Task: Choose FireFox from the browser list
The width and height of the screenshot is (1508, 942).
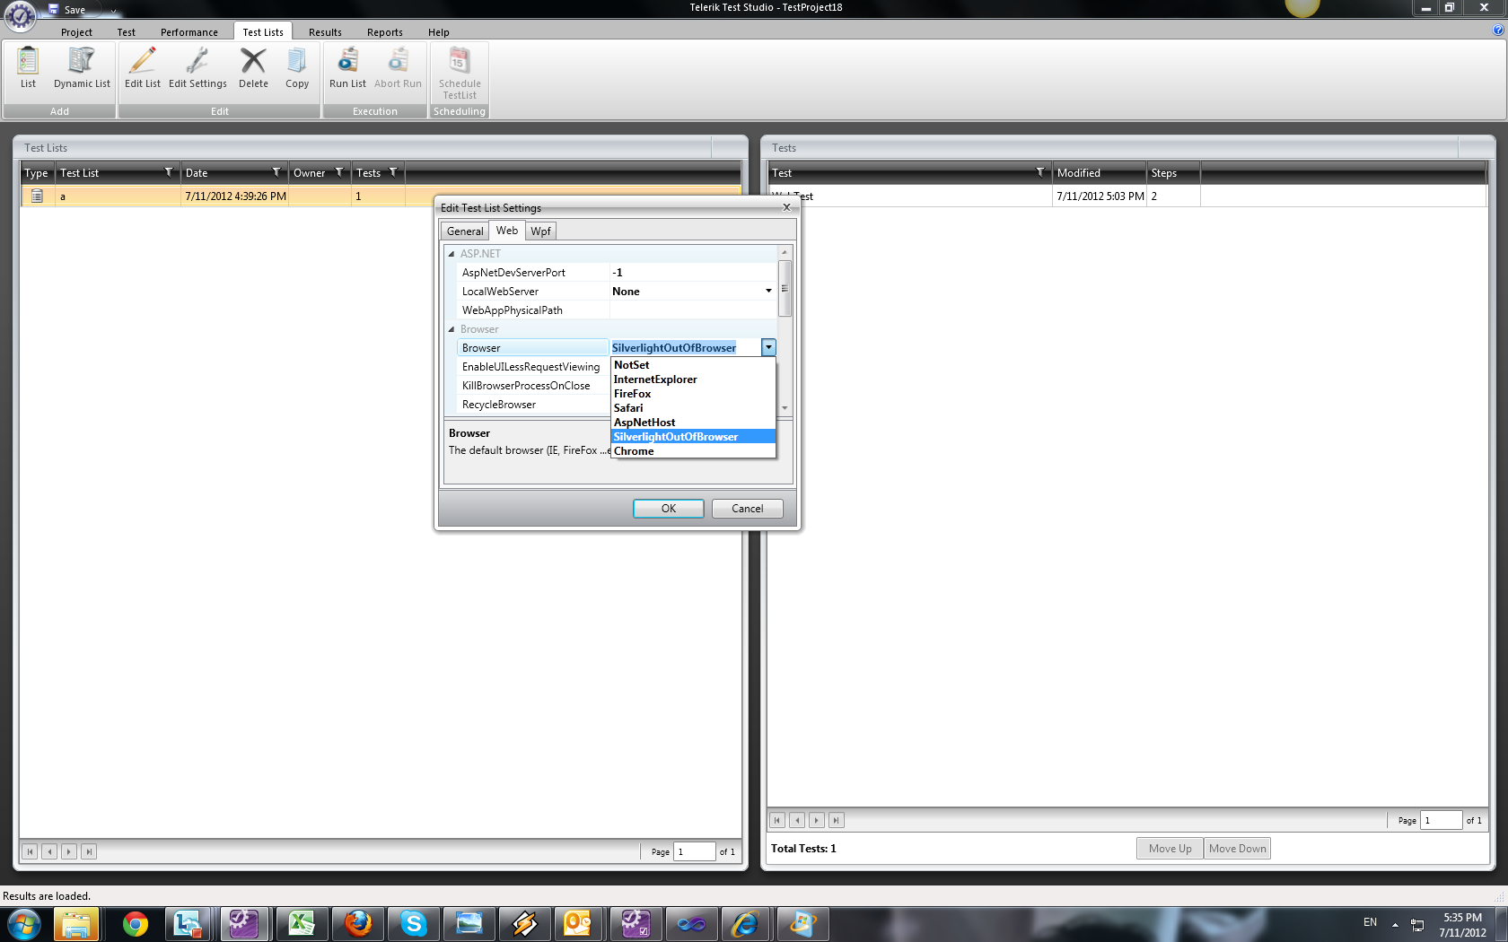Action: click(x=693, y=394)
